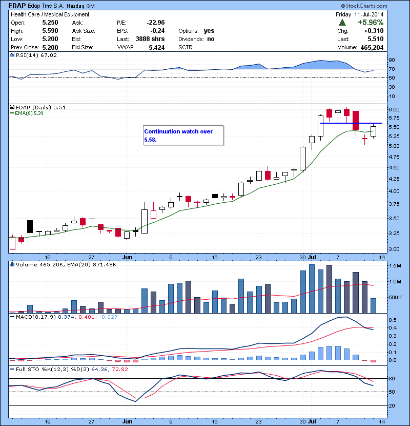This screenshot has width=410, height=426.
Task: Click the EPS -0.24 value
Action: click(157, 31)
